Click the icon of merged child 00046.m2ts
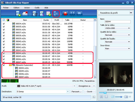This screenshot has width=135, height=102. [x=16, y=74]
